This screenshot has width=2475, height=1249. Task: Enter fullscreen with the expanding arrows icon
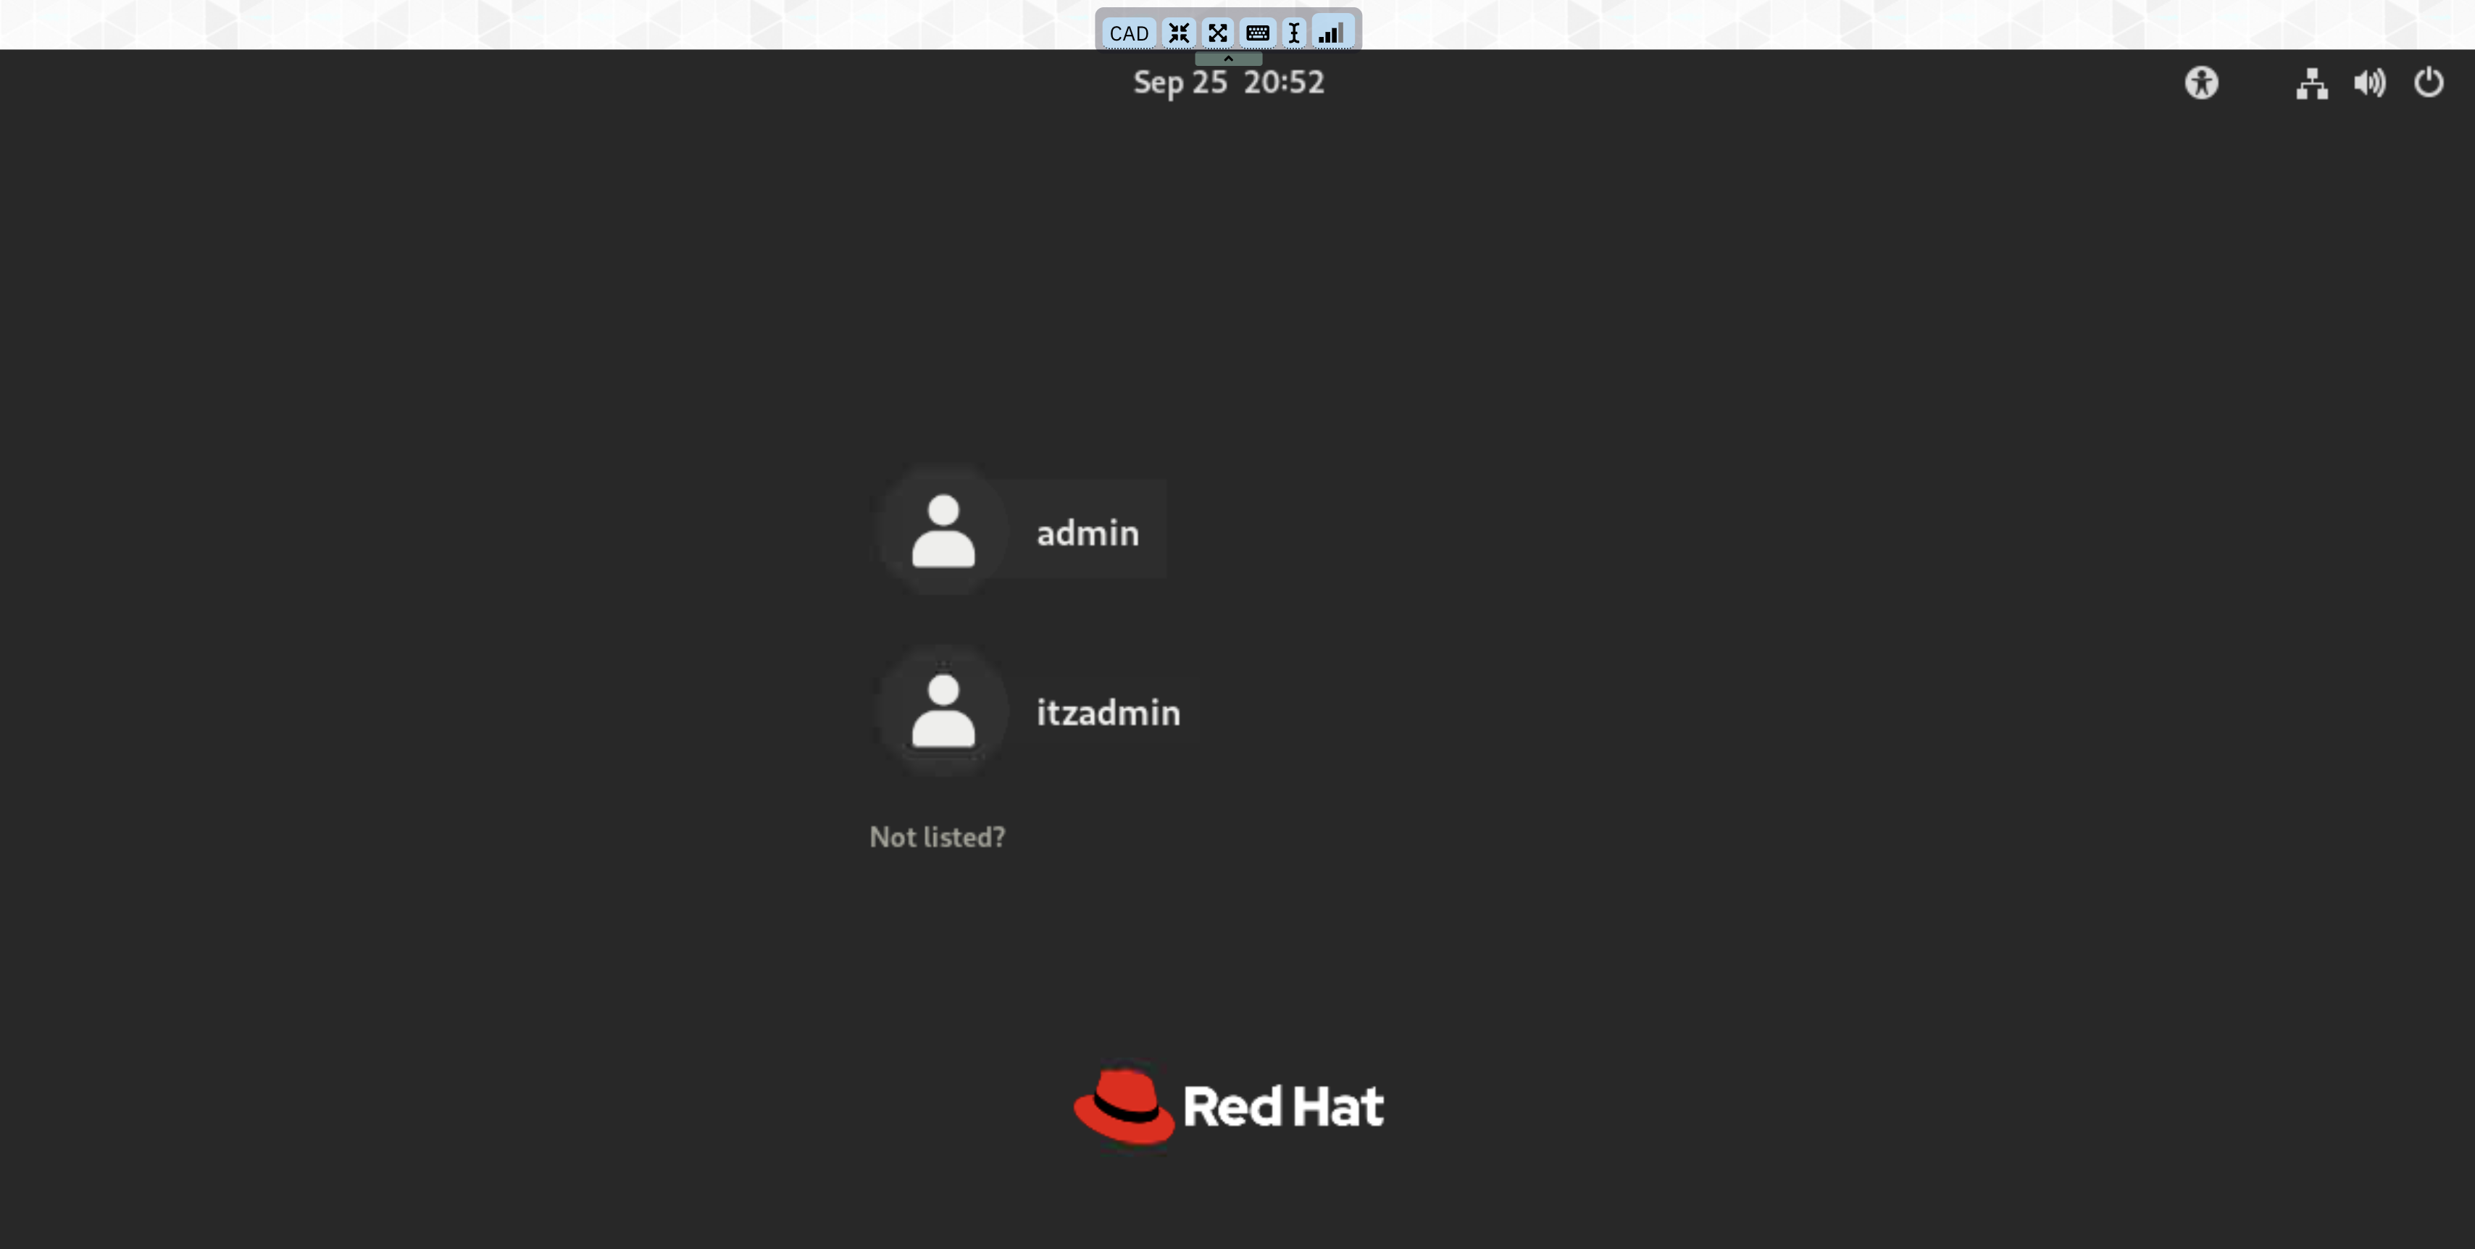(x=1217, y=33)
